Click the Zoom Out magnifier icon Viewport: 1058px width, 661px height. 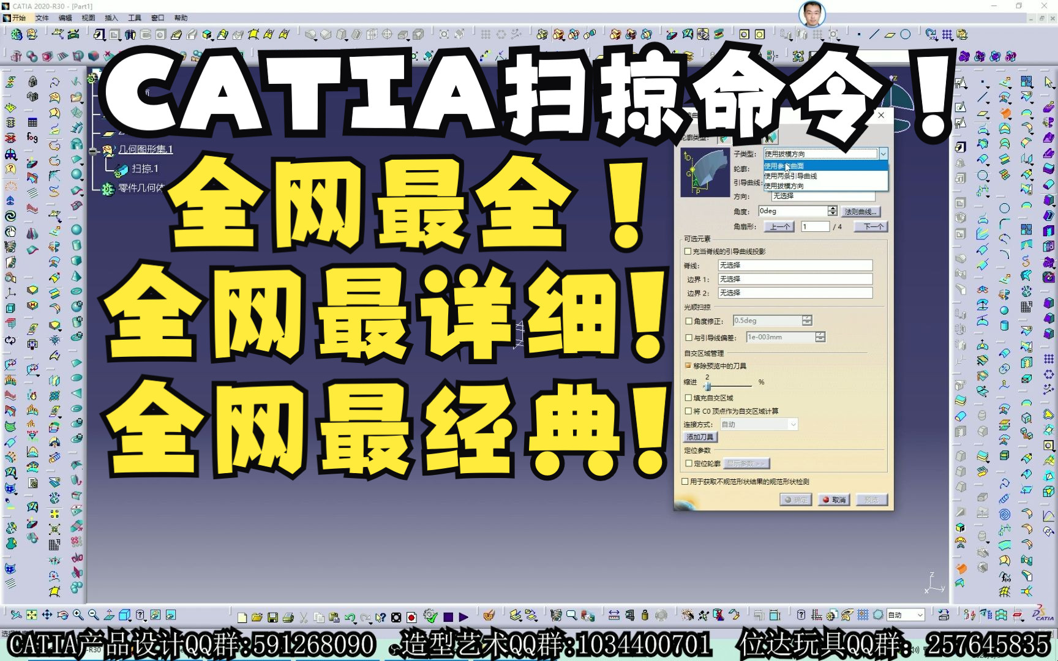tap(93, 615)
